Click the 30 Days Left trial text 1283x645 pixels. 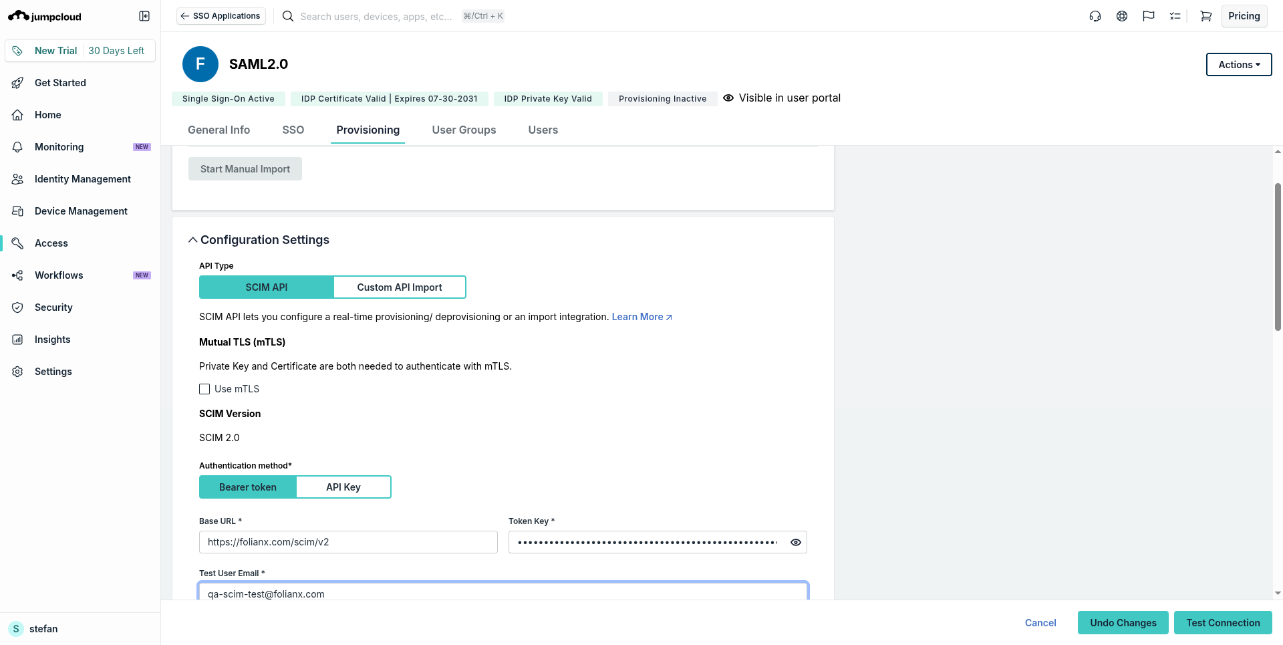coord(116,51)
